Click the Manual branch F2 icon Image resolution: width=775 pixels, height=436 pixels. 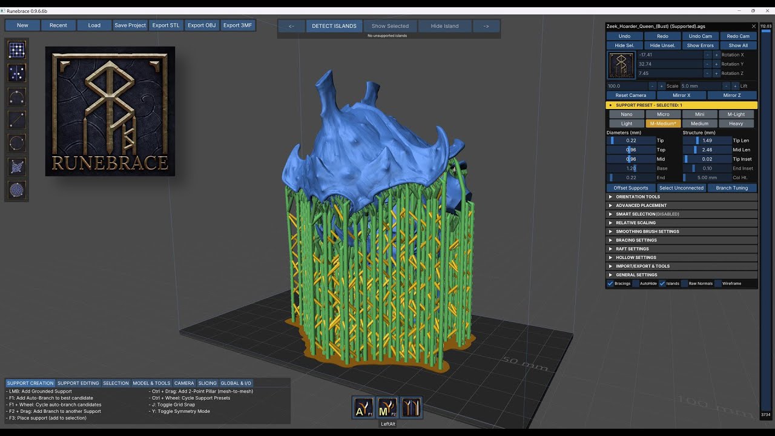tap(387, 408)
